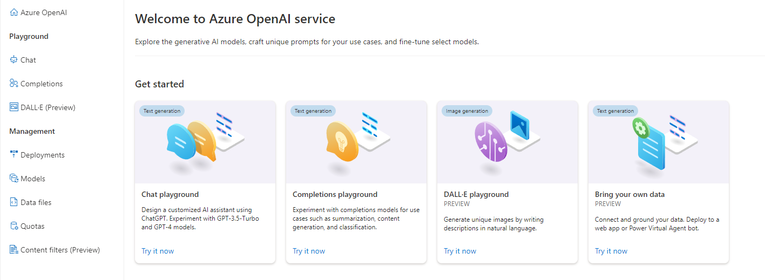This screenshot has height=280, width=765.
Task: Click the DALL·E image icon in sidebar
Action: click(x=14, y=107)
